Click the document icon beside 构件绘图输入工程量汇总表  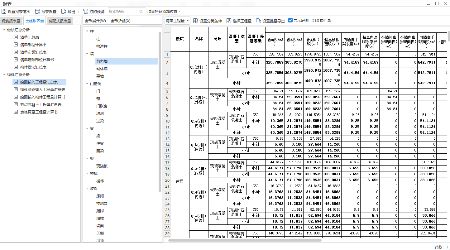(x=16, y=89)
